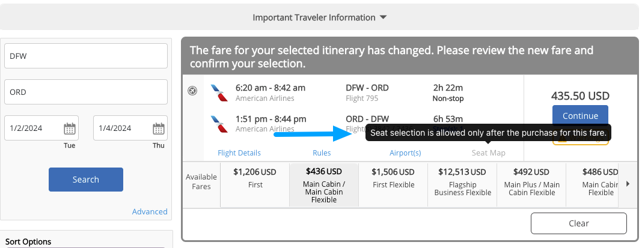Select the $492 Main Plus fare
The height and width of the screenshot is (248, 642).
point(531,182)
